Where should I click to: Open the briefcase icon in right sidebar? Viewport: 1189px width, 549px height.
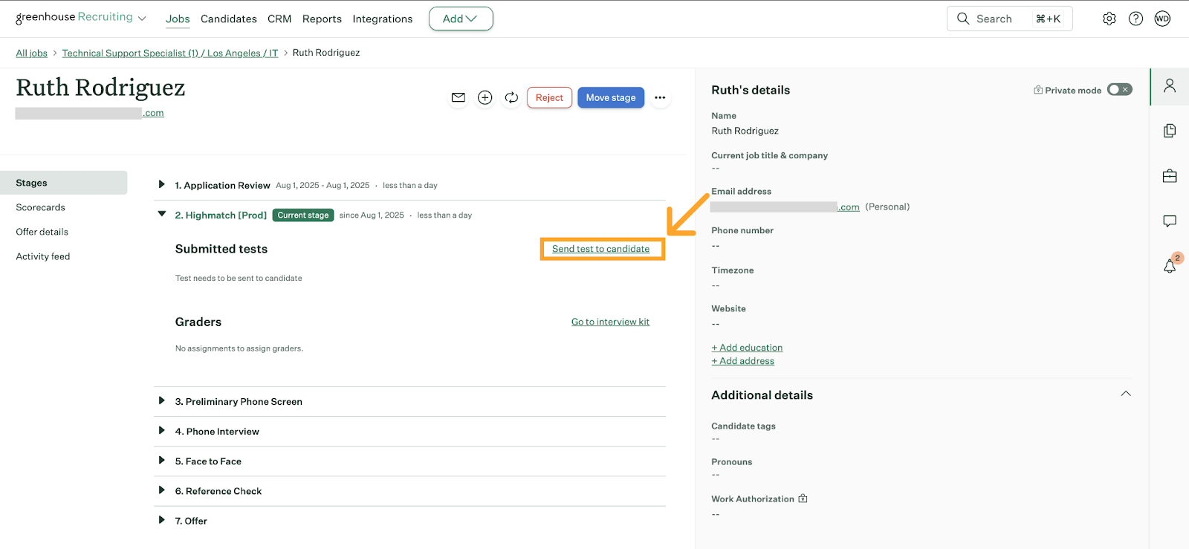pyautogui.click(x=1170, y=176)
